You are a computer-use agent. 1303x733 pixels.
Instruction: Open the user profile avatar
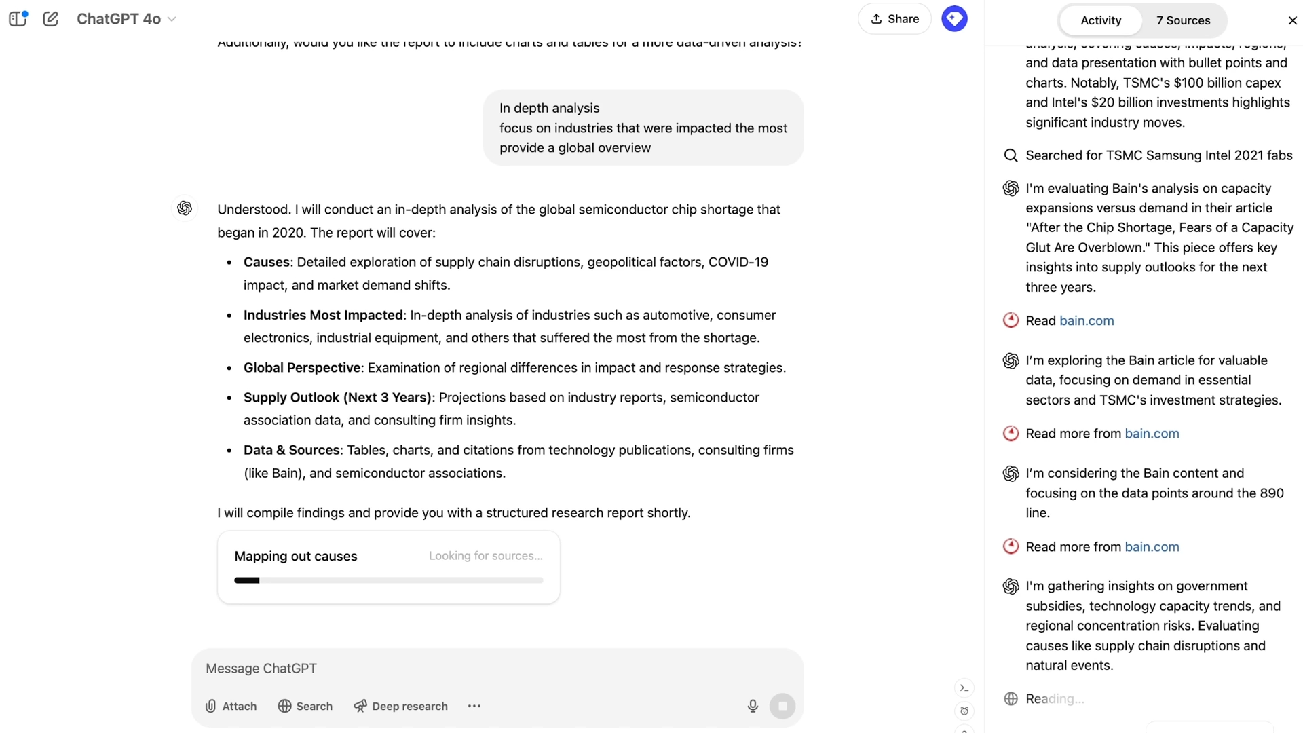point(954,19)
